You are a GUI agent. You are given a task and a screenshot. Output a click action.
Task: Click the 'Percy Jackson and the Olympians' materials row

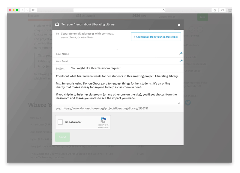[87, 146]
